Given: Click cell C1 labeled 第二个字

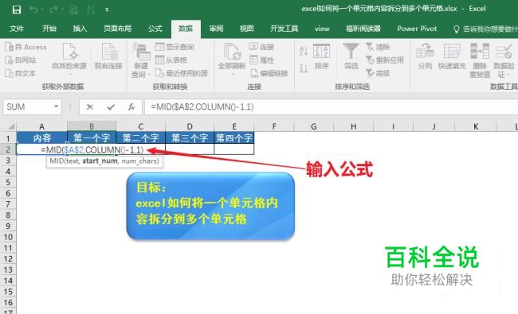Looking at the screenshot, I should pyautogui.click(x=141, y=138).
